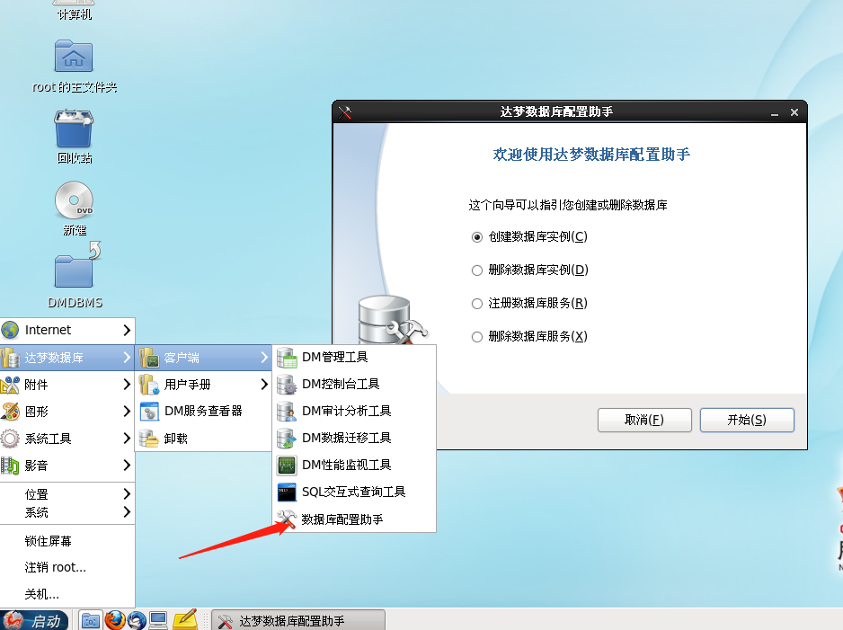Open the 系统 menu entry
This screenshot has width=843, height=630.
coord(67,511)
